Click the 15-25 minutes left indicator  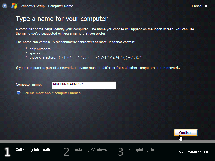point(194,152)
